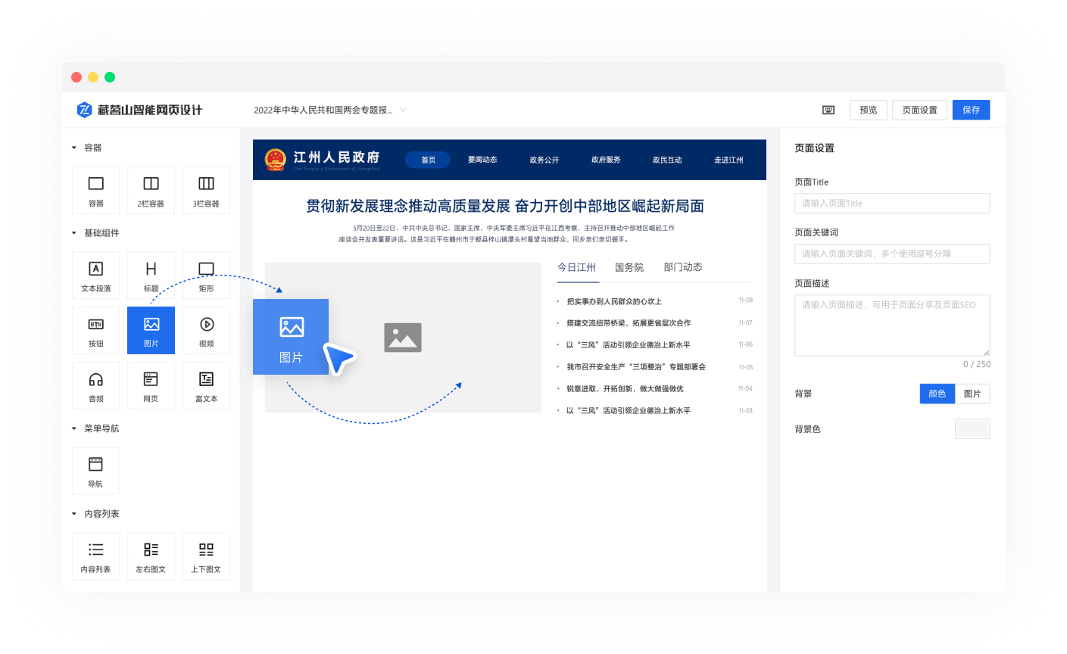Screen dimensions: 1067x654
Task: Select the 3栏容器 three-column container component
Action: click(206, 189)
